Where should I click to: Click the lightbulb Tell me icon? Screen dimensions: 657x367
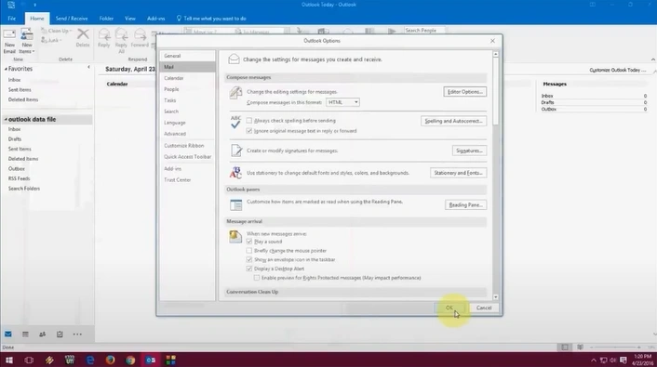[179, 19]
